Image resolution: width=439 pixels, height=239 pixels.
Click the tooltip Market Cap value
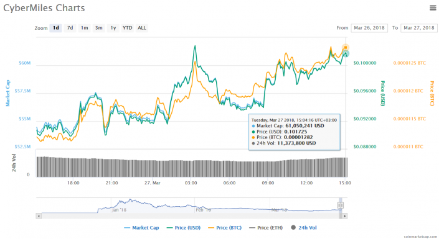[x=304, y=126]
